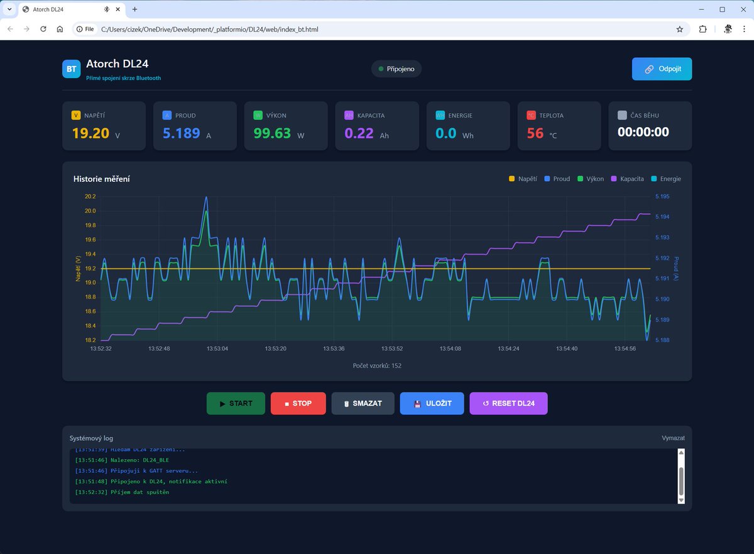Click log scrollbar down arrow
Image resolution: width=754 pixels, height=554 pixels.
click(x=680, y=499)
